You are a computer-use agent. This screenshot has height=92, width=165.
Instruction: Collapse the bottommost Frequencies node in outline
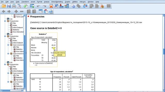tap(5, 64)
